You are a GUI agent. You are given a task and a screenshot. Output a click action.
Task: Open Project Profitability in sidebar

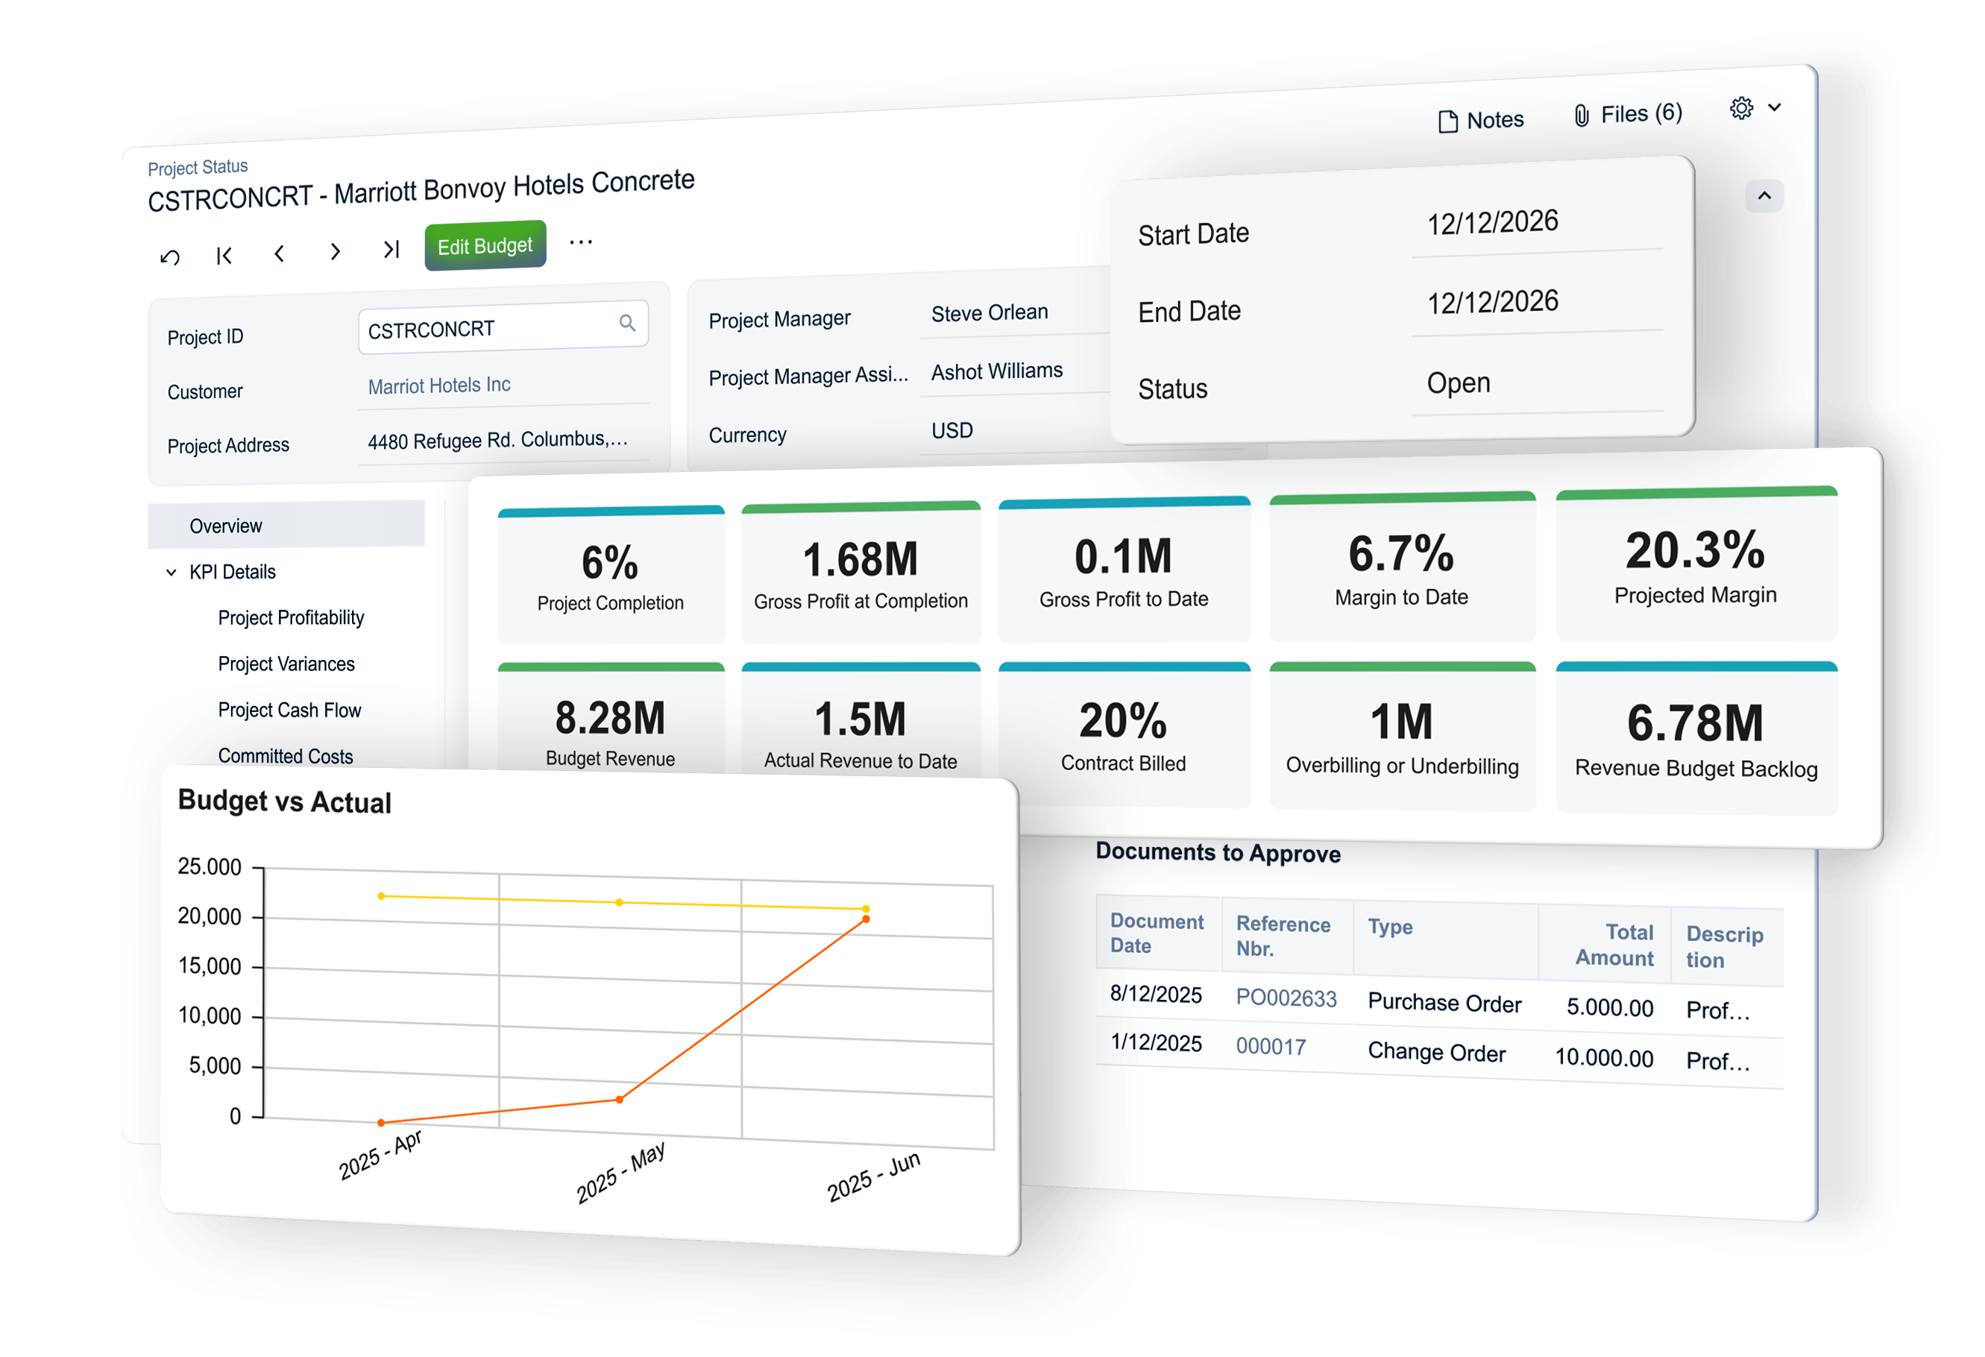(x=290, y=617)
